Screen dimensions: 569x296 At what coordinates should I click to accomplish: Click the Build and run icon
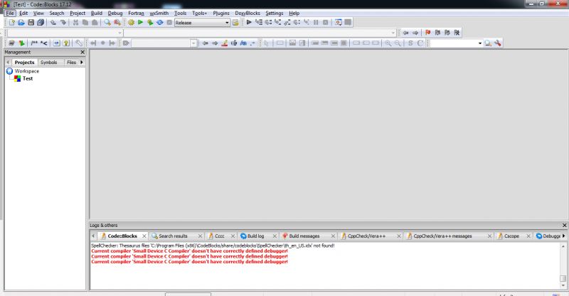click(150, 23)
